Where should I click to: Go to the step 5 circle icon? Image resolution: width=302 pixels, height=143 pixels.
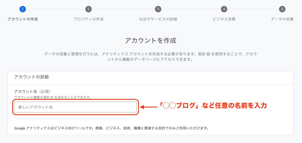282,9
